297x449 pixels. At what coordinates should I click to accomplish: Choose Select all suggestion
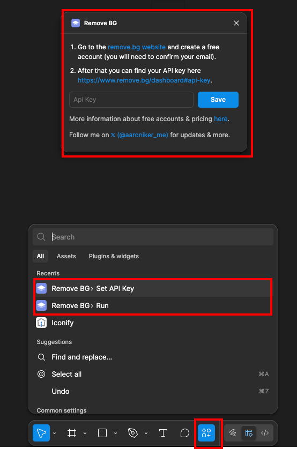pos(153,375)
